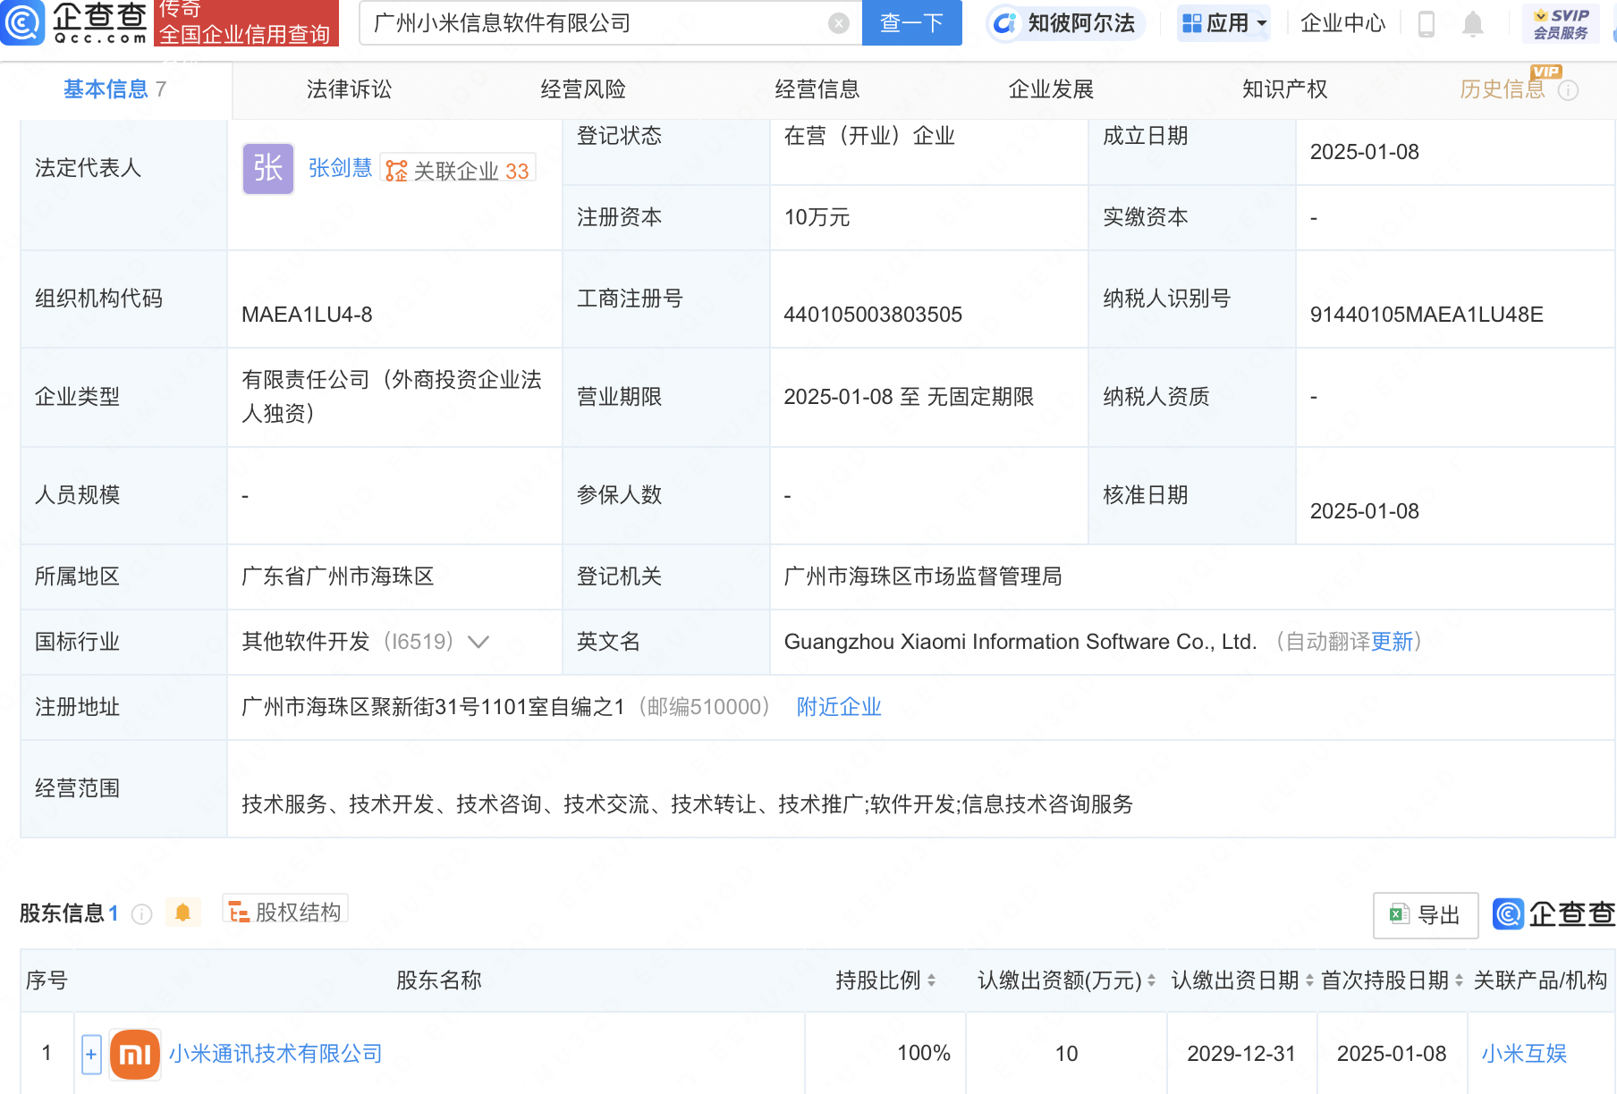The image size is (1617, 1094).
Task: Select 广东省广州市海珠区 region text
Action: (x=338, y=576)
